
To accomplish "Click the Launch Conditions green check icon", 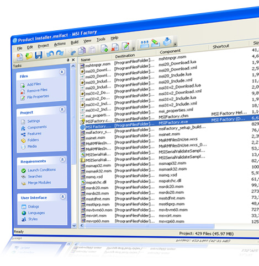I will [23, 171].
